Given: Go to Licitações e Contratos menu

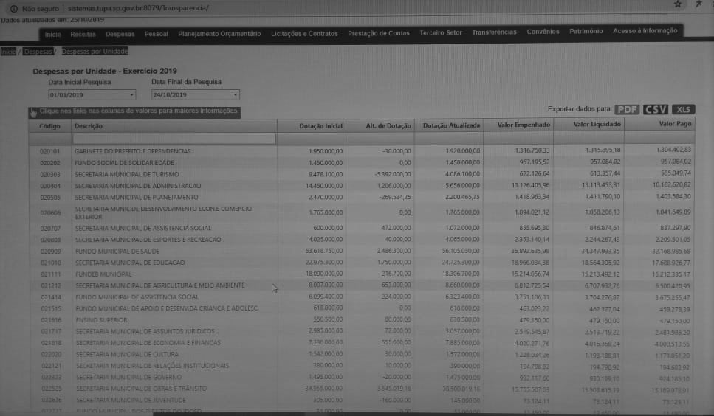Looking at the screenshot, I should 304,34.
